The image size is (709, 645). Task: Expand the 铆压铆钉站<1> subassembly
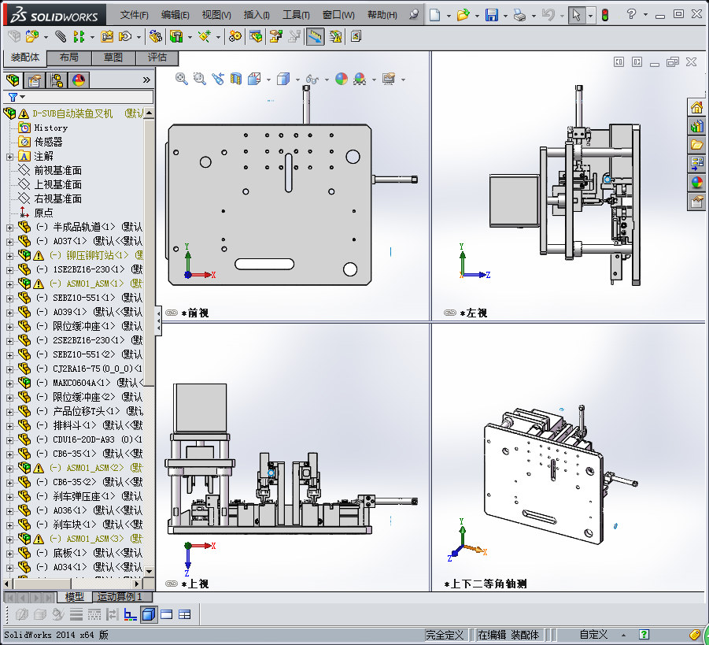(9, 256)
